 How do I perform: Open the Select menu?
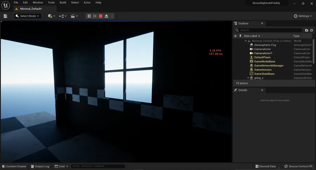coord(75,2)
